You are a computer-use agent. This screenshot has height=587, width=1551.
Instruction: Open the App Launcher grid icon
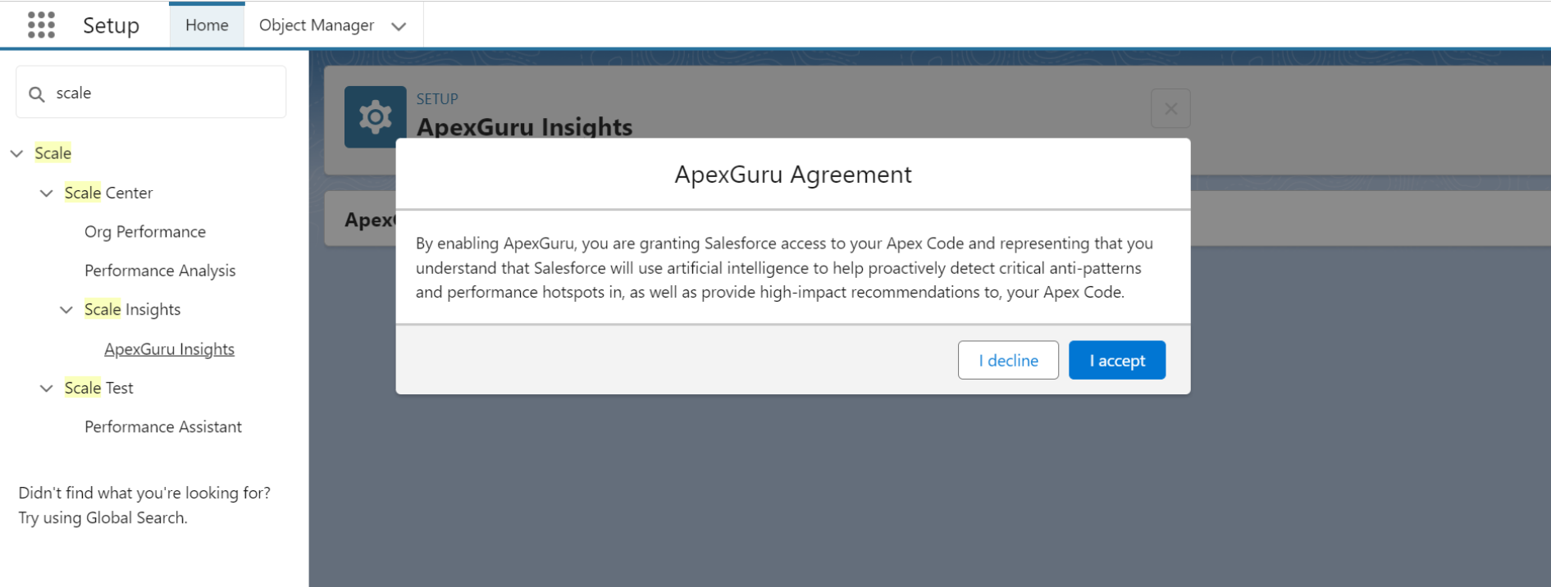tap(41, 25)
